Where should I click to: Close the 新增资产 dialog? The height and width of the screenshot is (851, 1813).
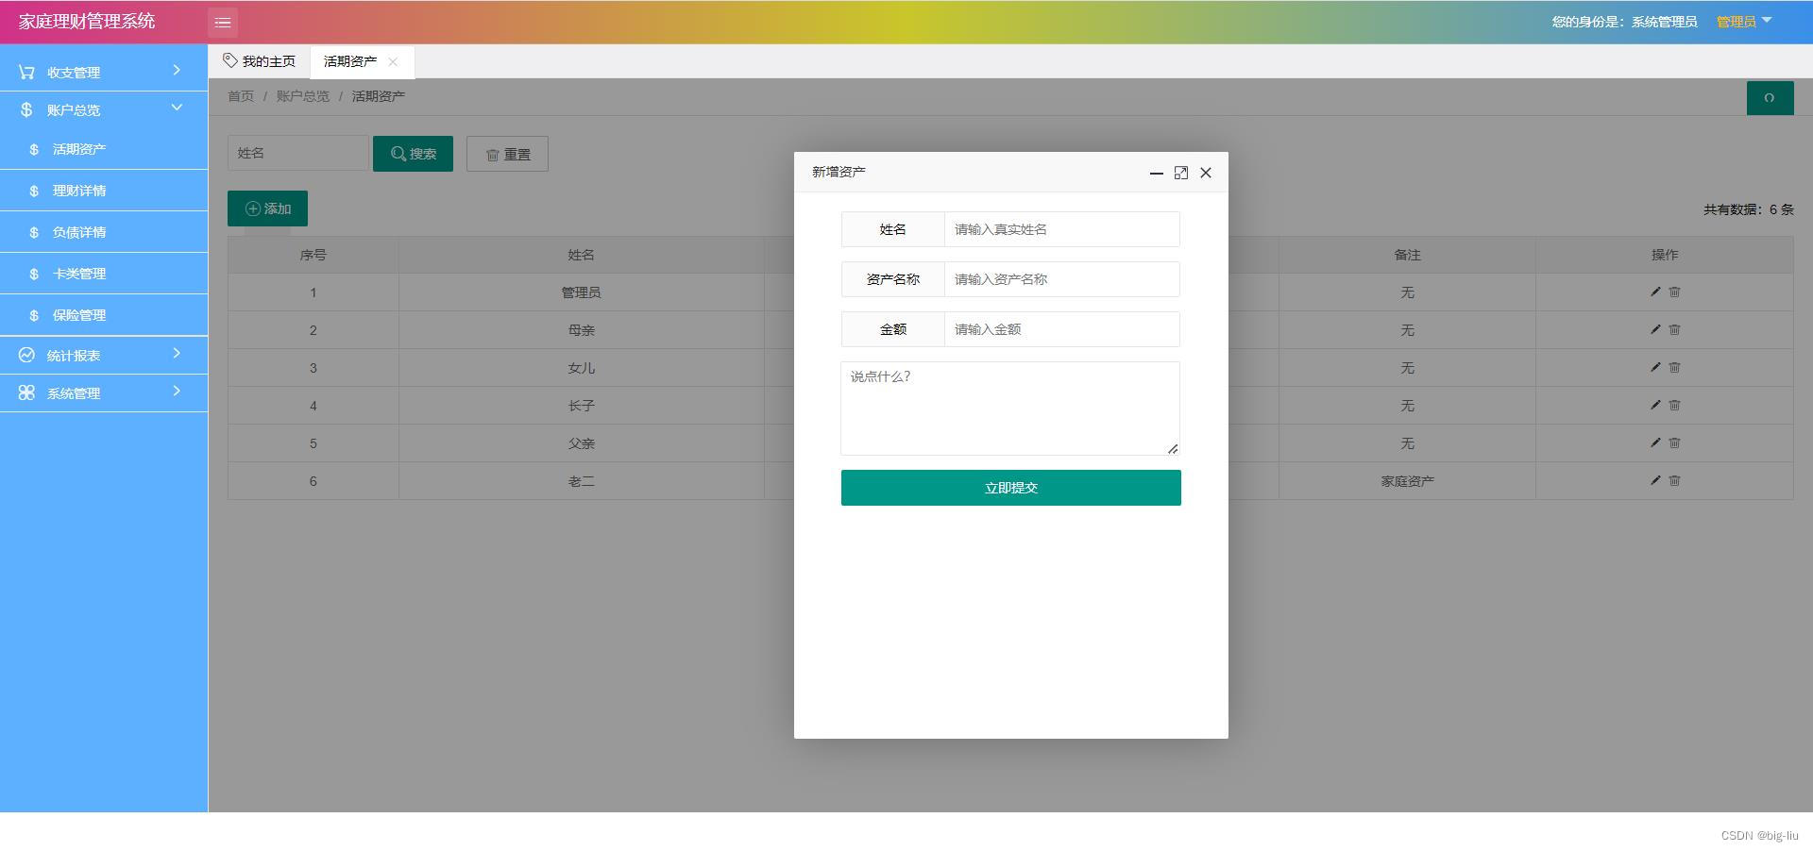click(1206, 173)
